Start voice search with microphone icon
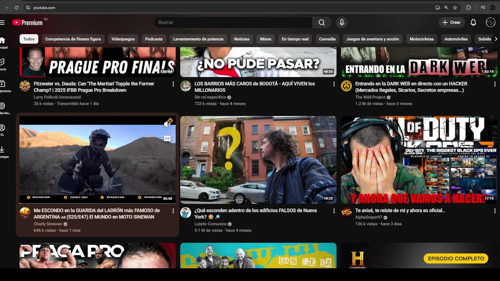 click(342, 22)
